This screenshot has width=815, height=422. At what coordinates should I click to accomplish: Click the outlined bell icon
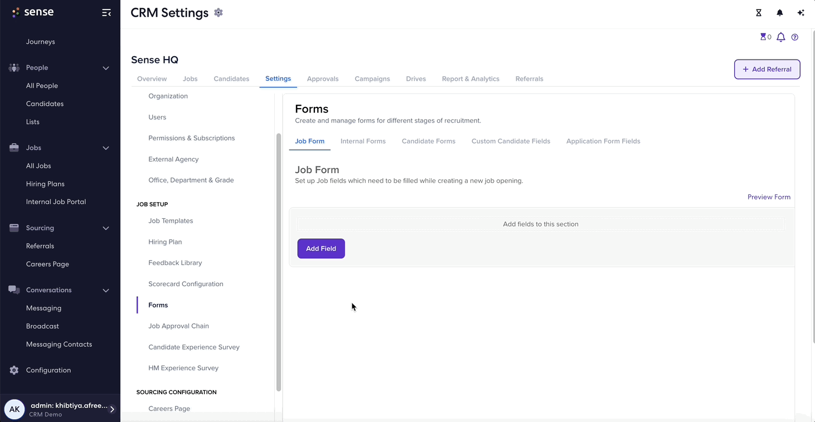point(781,37)
